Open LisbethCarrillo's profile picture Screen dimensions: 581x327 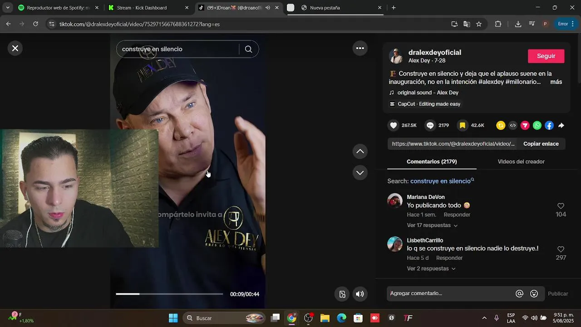click(x=395, y=244)
